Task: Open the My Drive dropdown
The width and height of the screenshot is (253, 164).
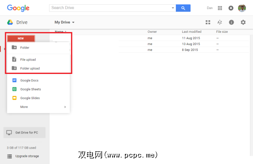Action: (64, 22)
